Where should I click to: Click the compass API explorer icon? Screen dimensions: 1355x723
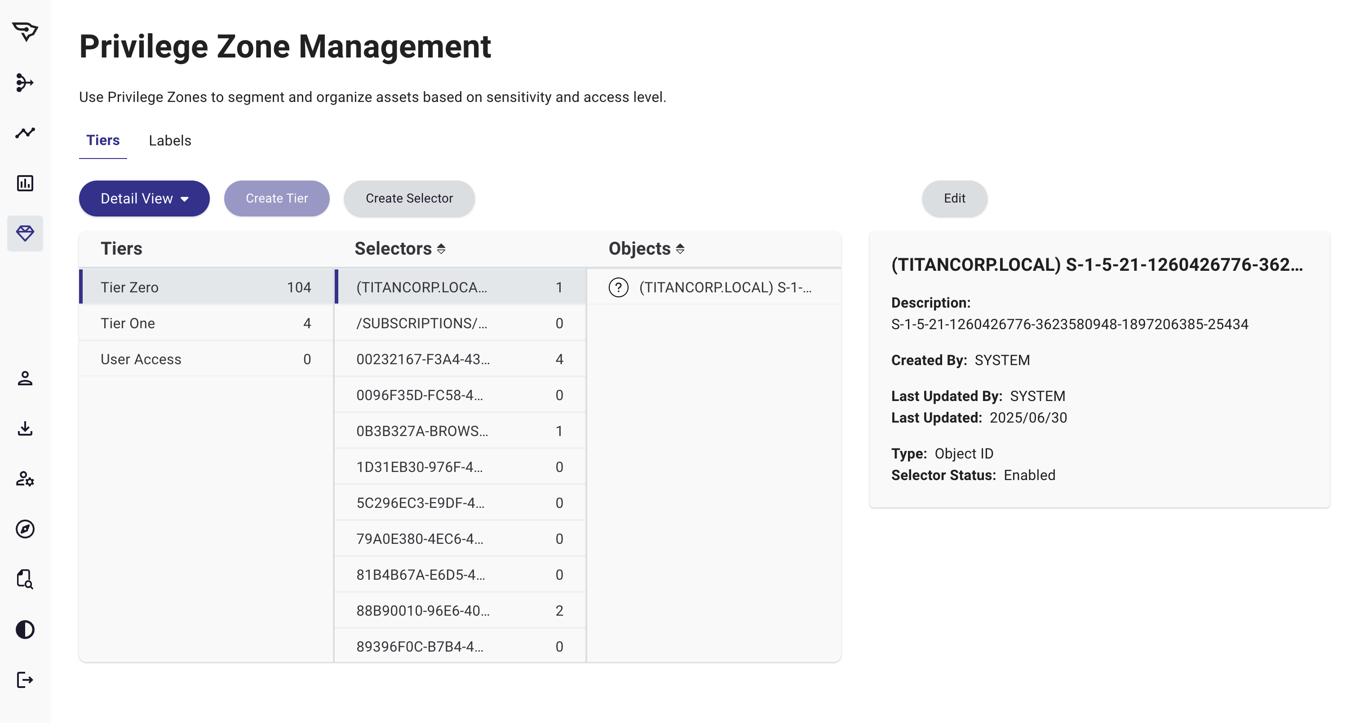(x=25, y=529)
